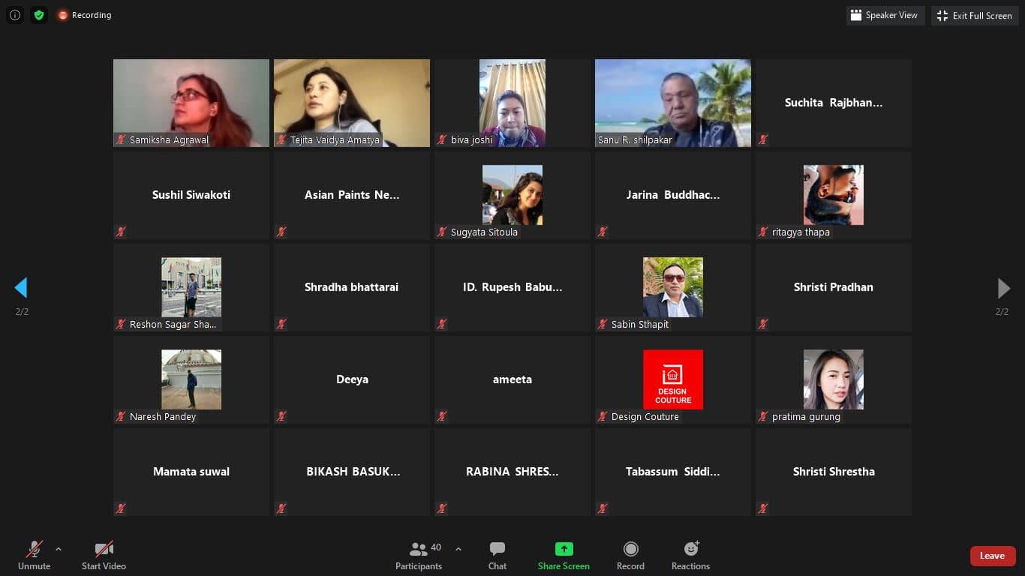Open the Participants panel
Viewport: 1025px width, 576px height.
419,556
